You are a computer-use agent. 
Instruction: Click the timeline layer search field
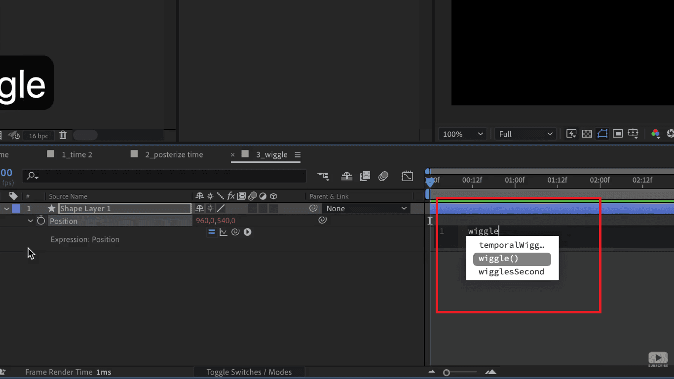point(164,176)
